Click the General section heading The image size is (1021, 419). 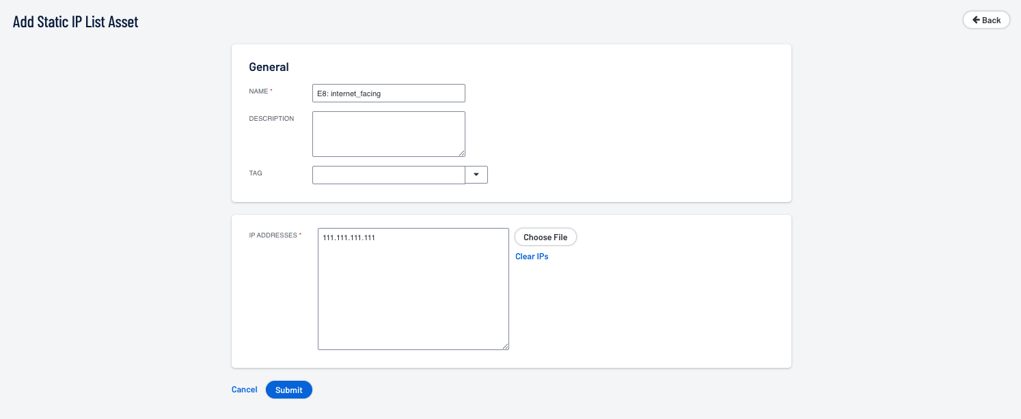pos(269,67)
